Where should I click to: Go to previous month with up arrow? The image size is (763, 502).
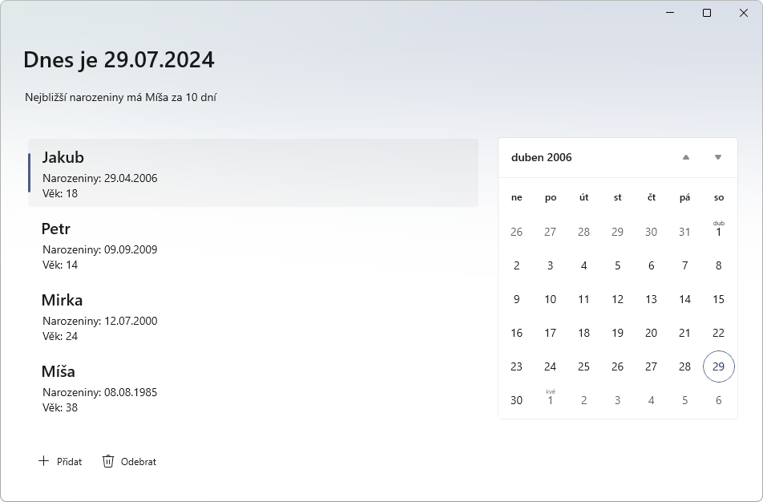click(x=686, y=157)
